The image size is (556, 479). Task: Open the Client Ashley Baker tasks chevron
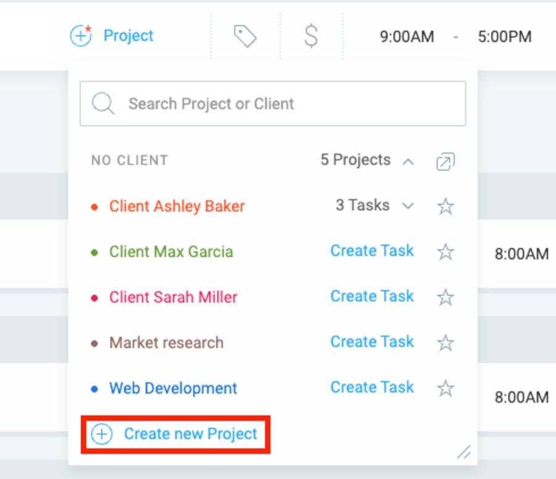408,206
